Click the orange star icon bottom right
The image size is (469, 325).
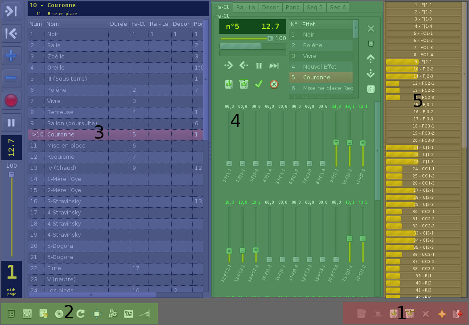442,314
